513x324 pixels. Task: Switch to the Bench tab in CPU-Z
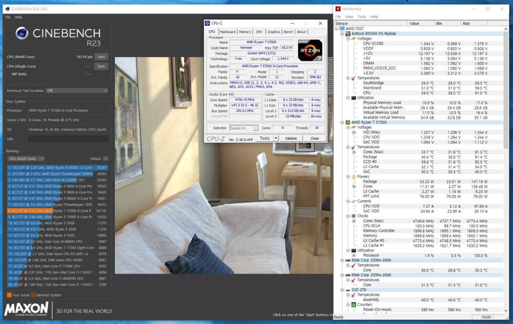(288, 32)
